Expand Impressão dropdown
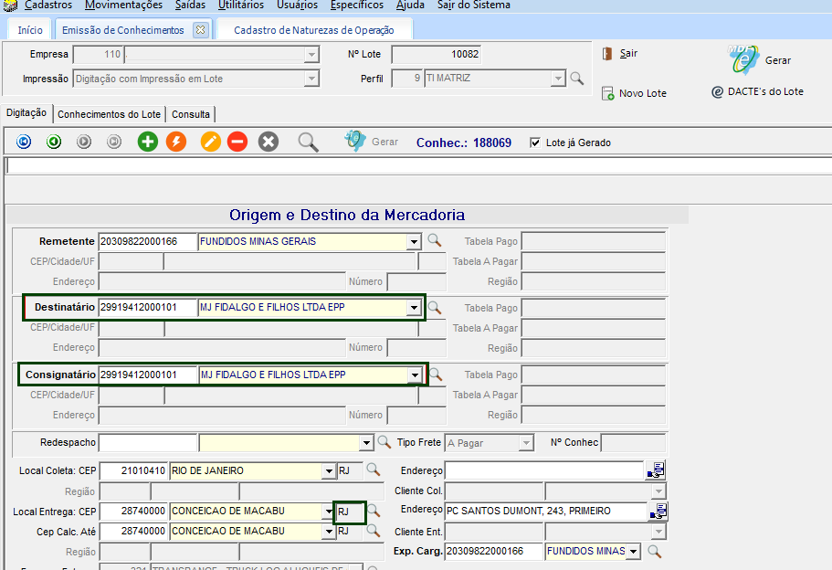 (x=311, y=79)
